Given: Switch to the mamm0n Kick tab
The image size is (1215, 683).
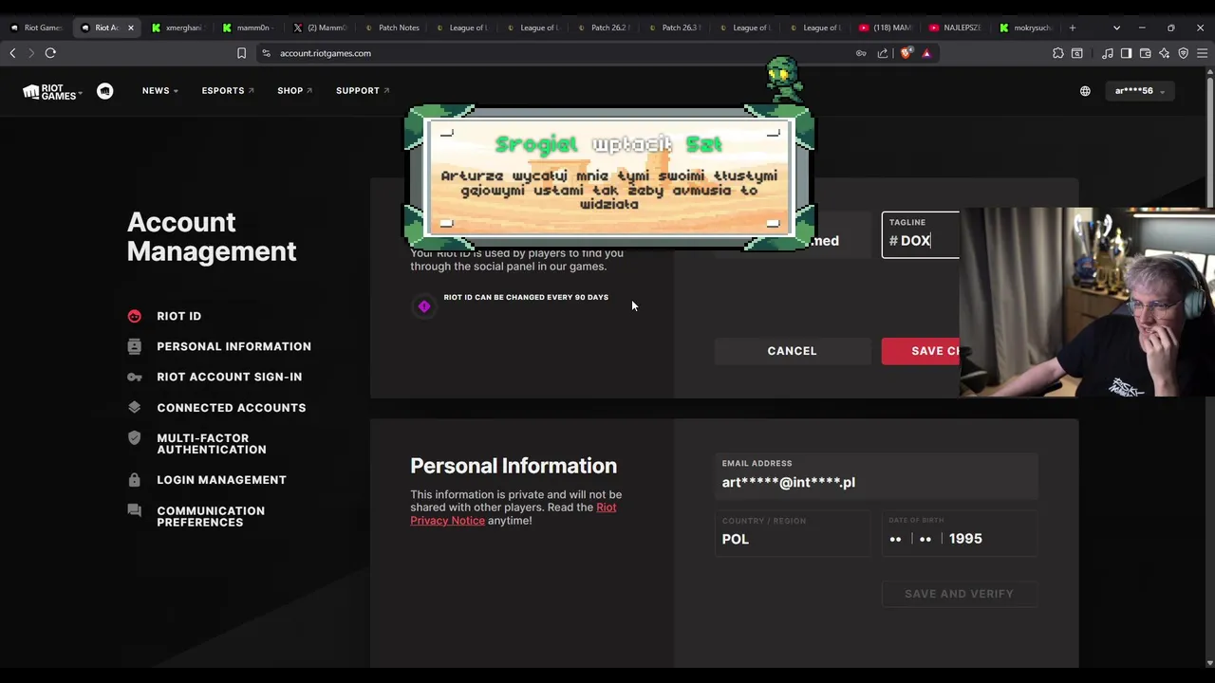Looking at the screenshot, I should [248, 28].
